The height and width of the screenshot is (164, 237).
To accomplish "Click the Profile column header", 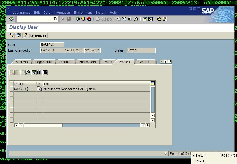I will (x=25, y=84).
